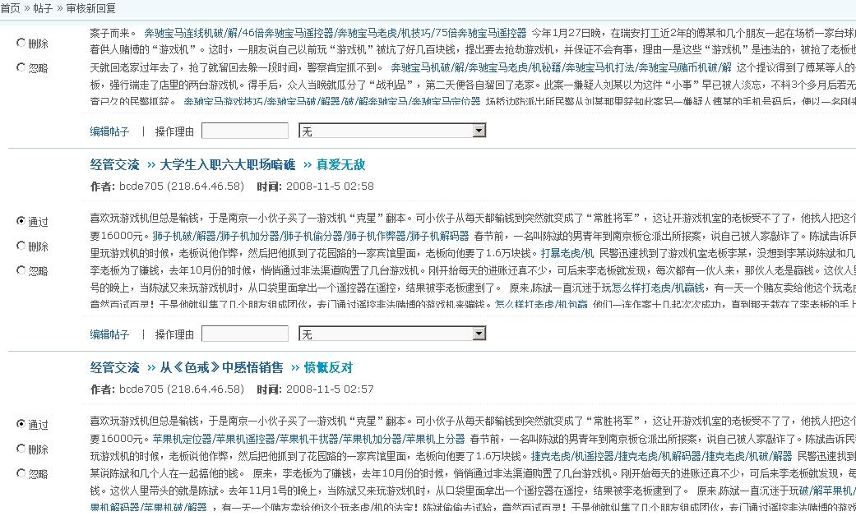Click author bcde705 of 真爱无敌 reply
This screenshot has height=516, width=856.
point(141,186)
